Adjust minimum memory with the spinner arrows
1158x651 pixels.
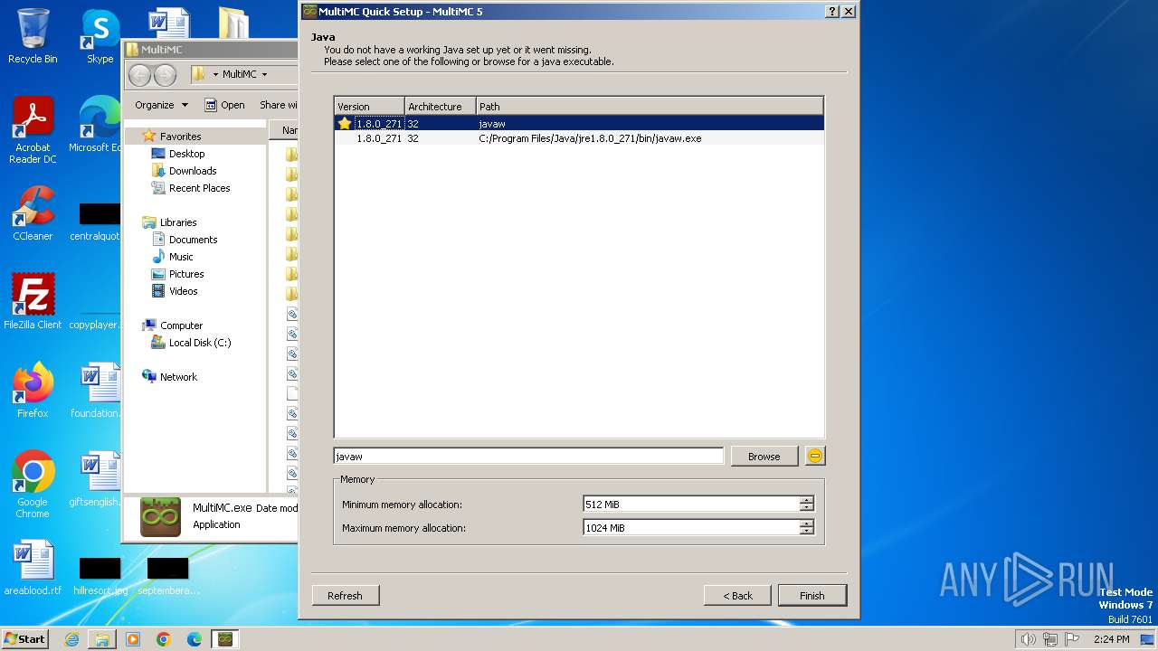[x=807, y=505]
